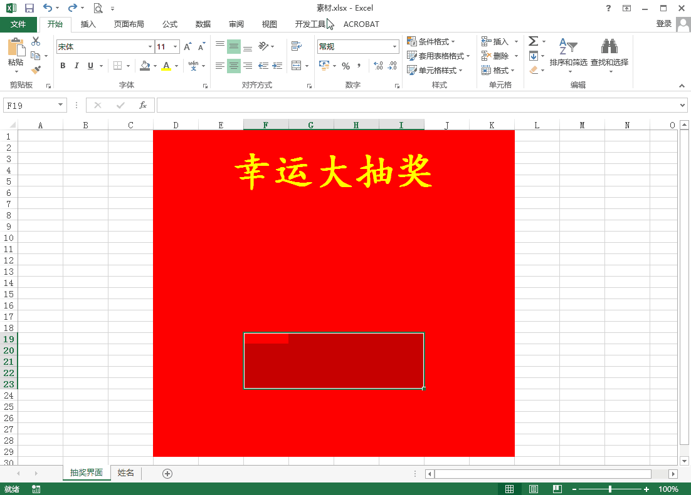Open the ACROBAT ribbon tab

[x=361, y=24]
